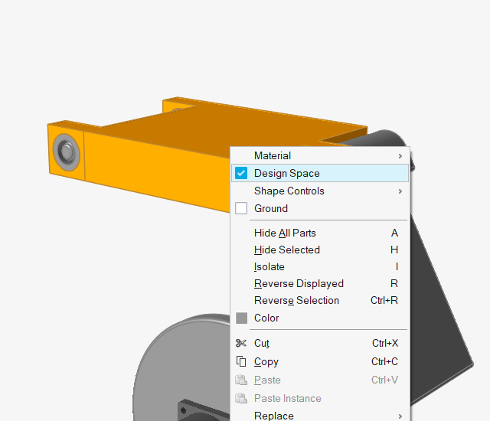Image resolution: width=490 pixels, height=421 pixels.
Task: Select Reverse Displayed from the menu
Action: pos(299,283)
